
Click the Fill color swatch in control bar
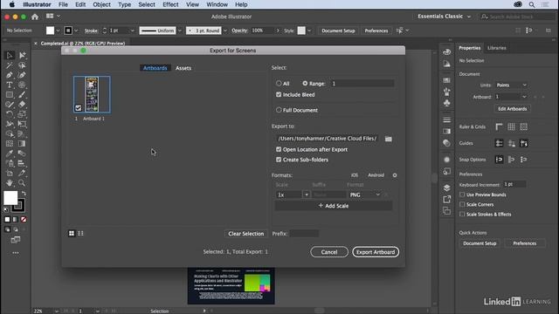pyautogui.click(x=51, y=31)
